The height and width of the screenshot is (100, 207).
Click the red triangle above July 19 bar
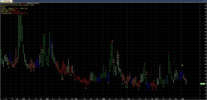169,52
